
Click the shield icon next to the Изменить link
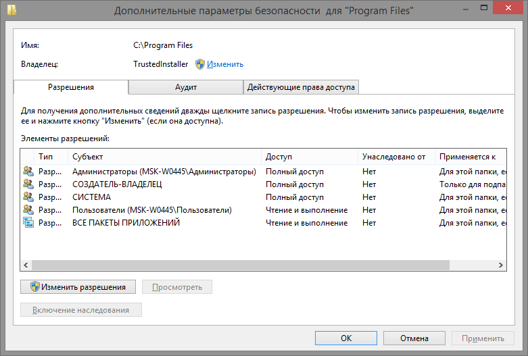tap(200, 64)
